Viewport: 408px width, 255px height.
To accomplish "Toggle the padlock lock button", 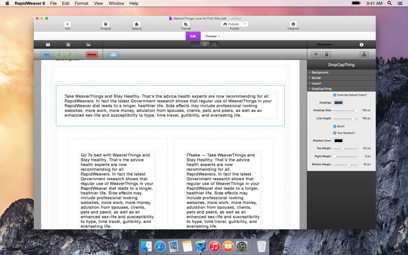I will 326,54.
